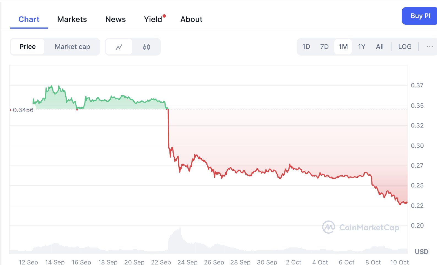Show All-time price history
The image size is (437, 265).
[380, 47]
